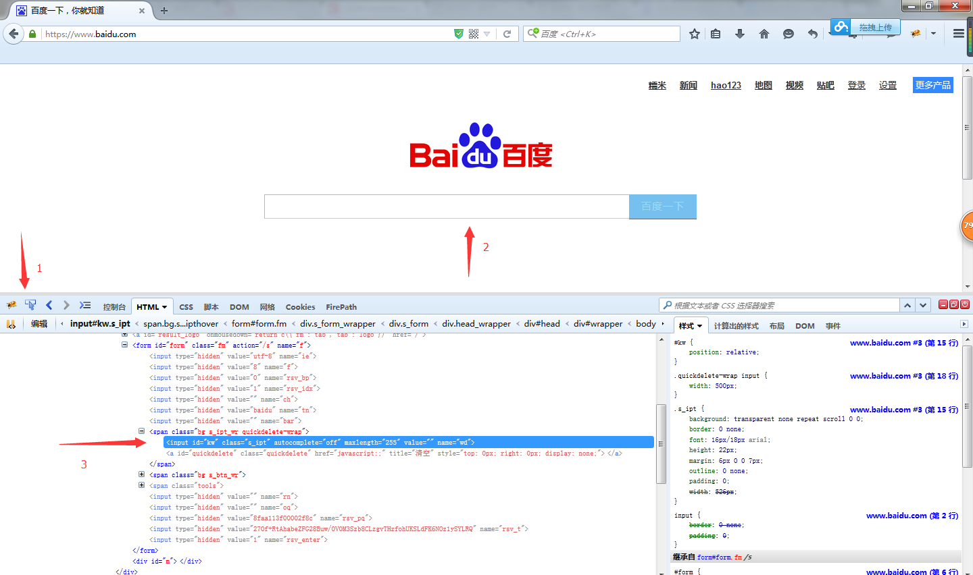Click the QR code icon in address bar
Image resolution: width=973 pixels, height=575 pixels.
point(474,34)
